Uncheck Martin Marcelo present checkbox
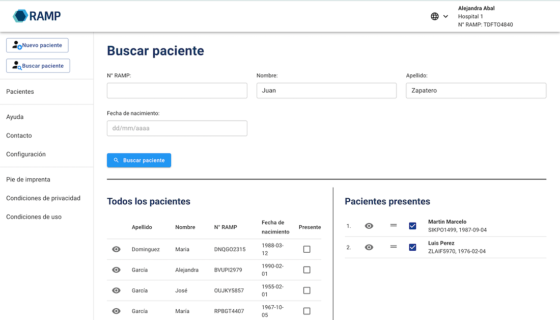This screenshot has height=320, width=560. point(412,226)
